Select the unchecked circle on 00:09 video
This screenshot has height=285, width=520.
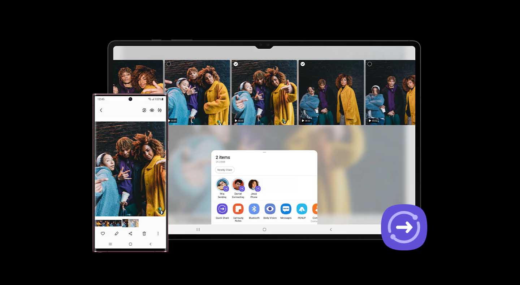pyautogui.click(x=169, y=64)
